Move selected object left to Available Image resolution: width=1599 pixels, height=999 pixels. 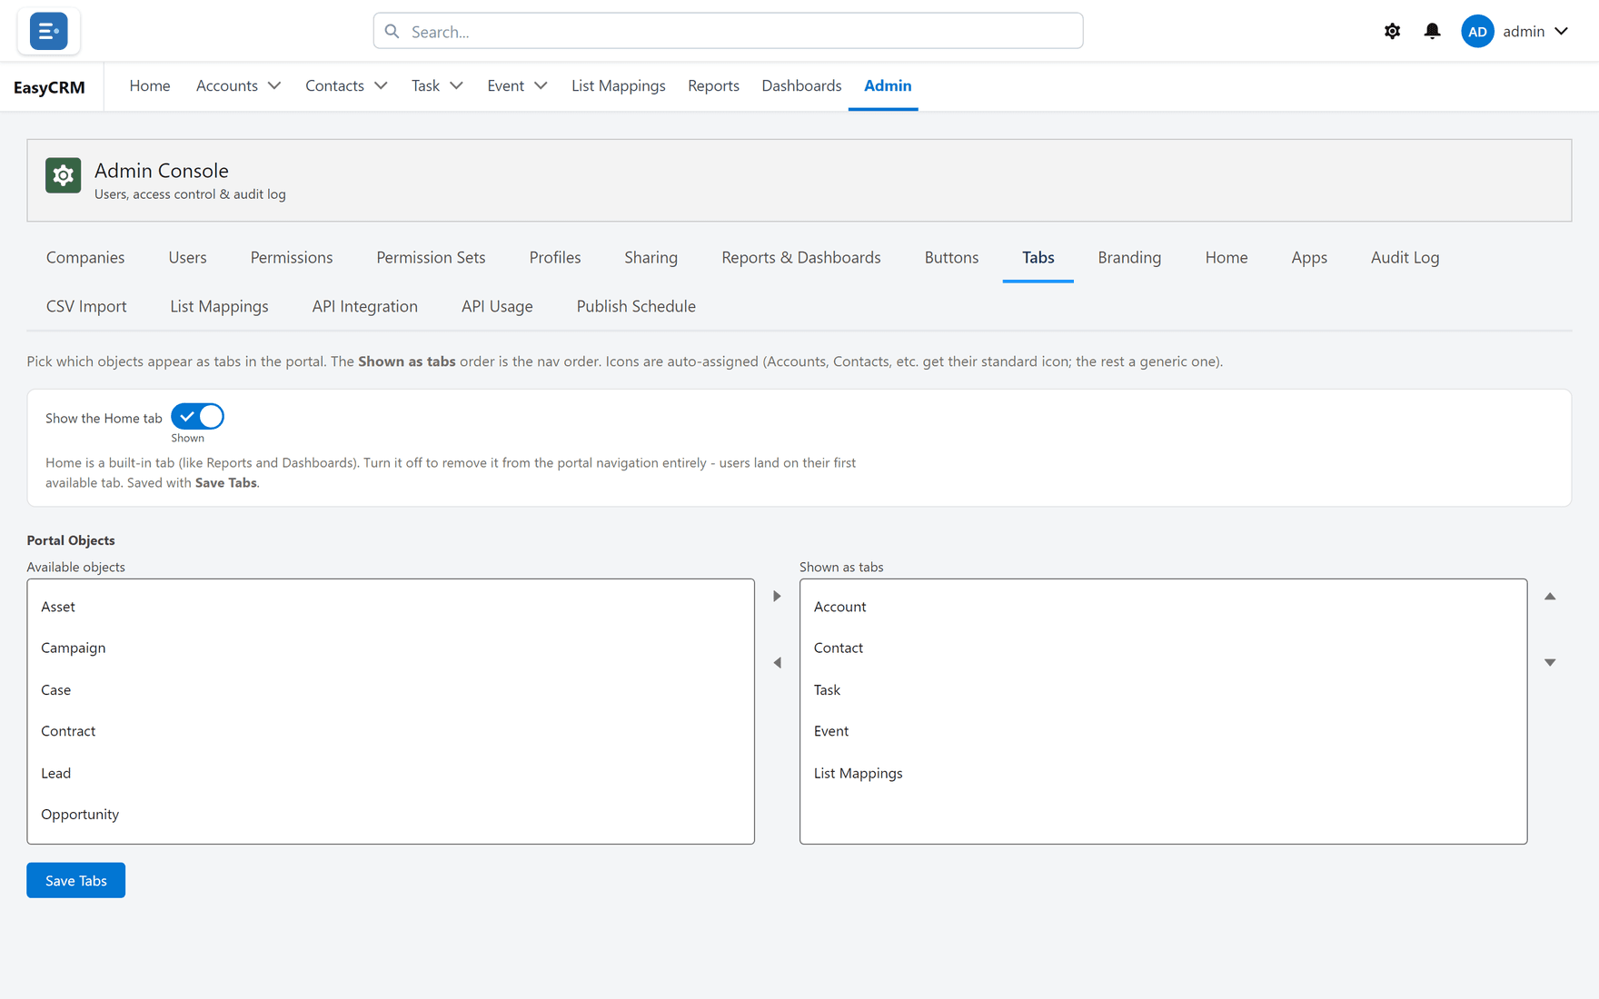[777, 663]
